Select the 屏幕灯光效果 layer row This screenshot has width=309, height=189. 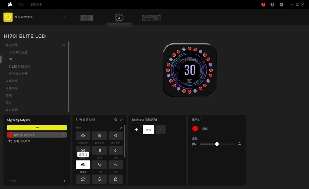[22, 141]
